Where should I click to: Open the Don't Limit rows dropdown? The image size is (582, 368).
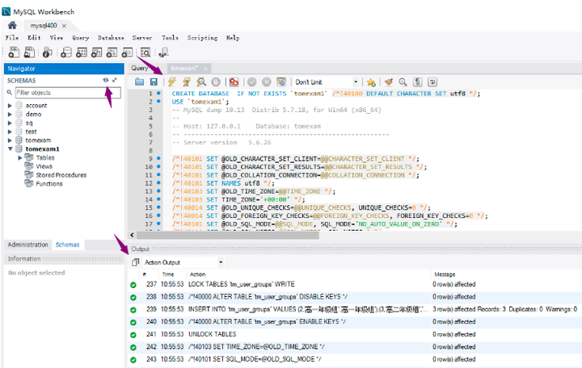point(327,82)
